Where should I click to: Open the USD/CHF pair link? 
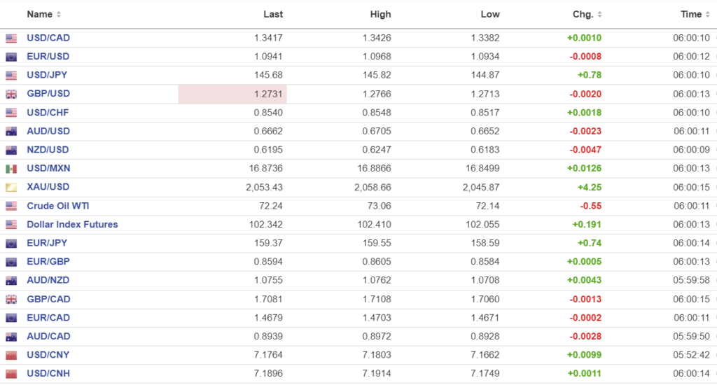[x=48, y=113]
